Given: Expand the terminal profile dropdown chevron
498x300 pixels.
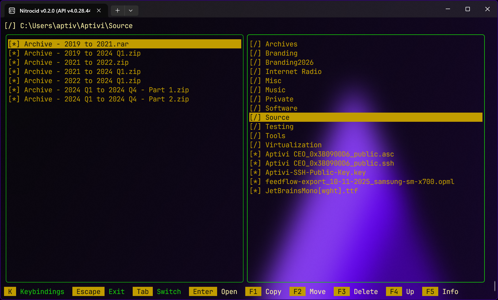Looking at the screenshot, I should click(131, 11).
